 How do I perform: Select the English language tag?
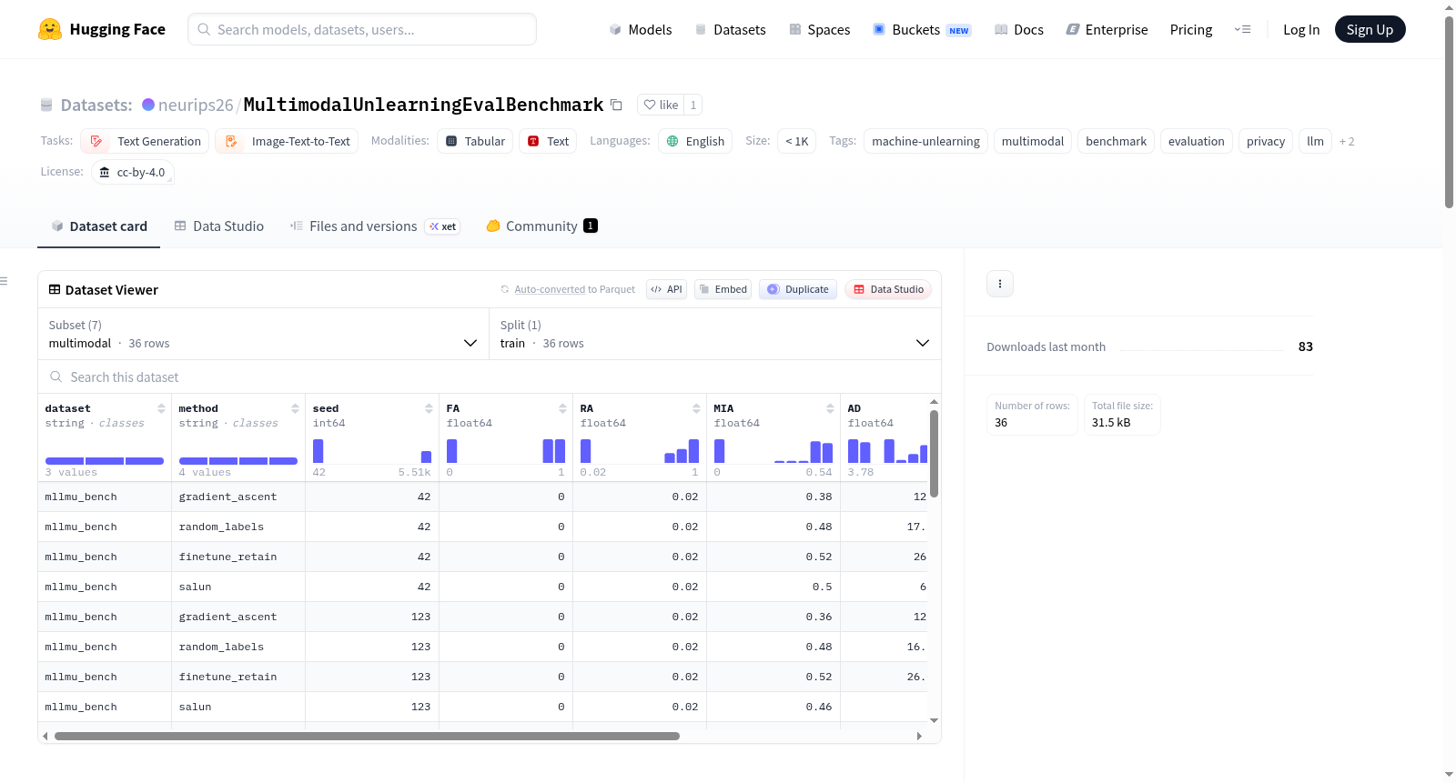click(695, 141)
